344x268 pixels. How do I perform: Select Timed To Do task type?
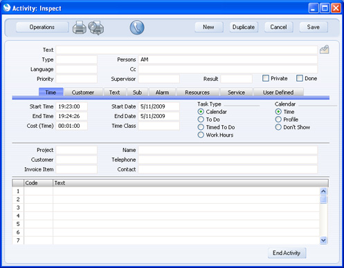201,127
